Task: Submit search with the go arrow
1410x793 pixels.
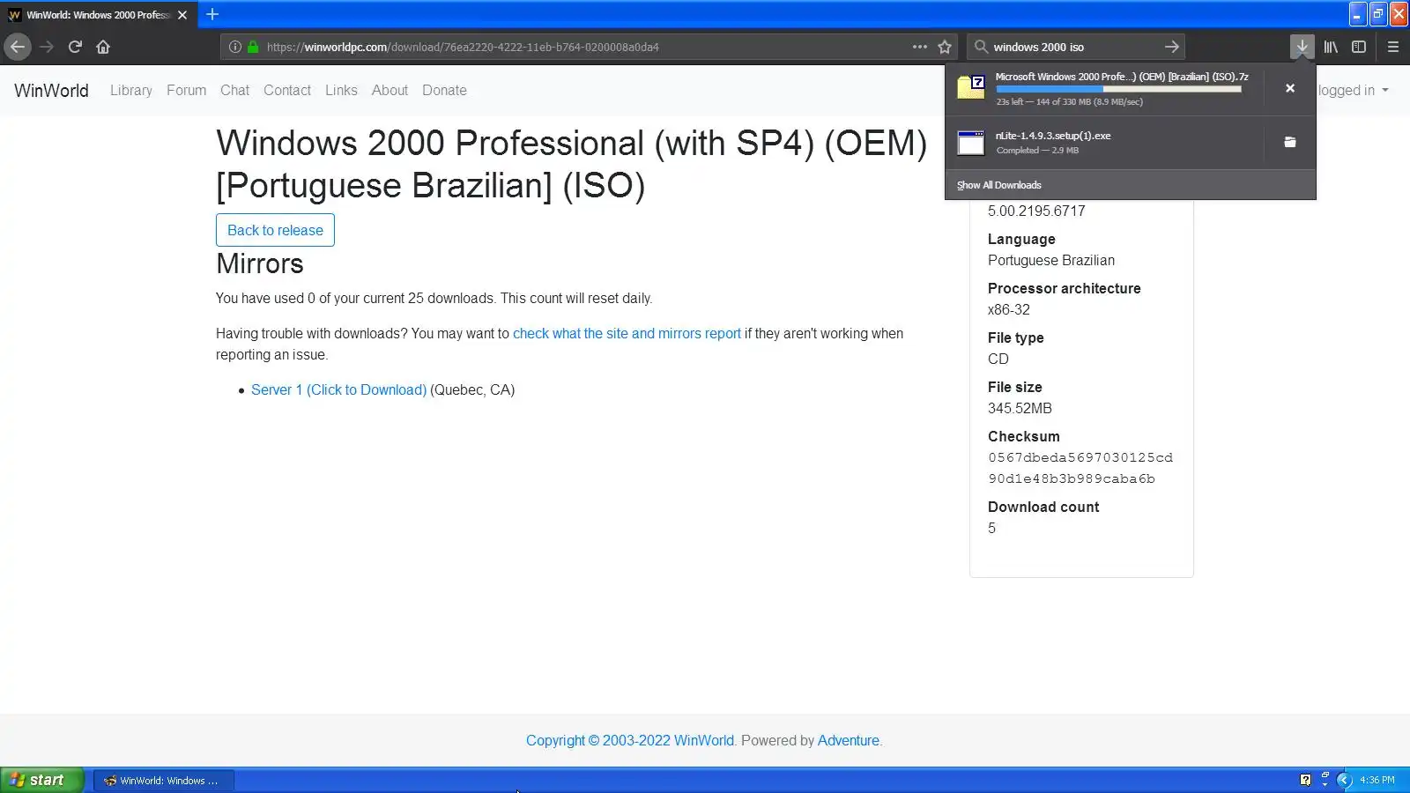Action: point(1172,47)
